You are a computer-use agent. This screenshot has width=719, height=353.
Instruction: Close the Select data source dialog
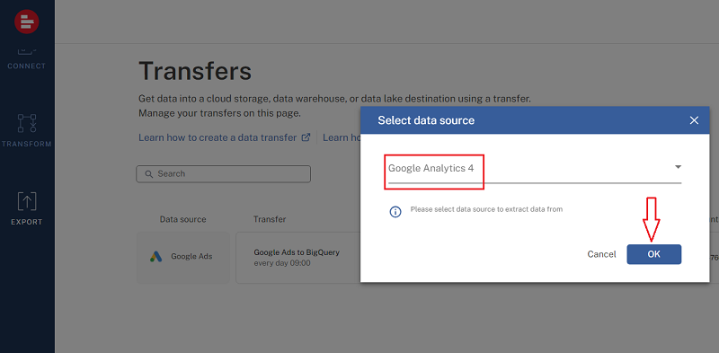[x=694, y=120]
